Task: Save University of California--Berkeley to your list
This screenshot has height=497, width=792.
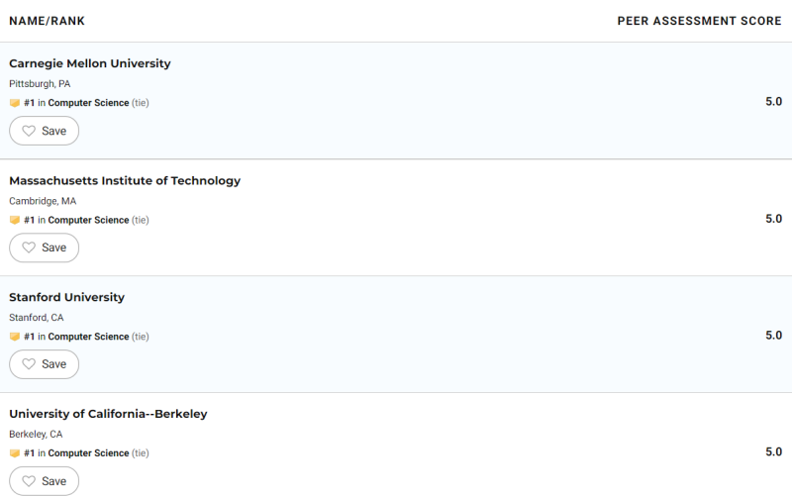Action: (x=45, y=481)
